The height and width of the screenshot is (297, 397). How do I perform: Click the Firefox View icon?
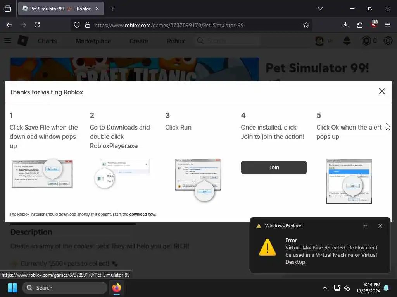[x=8, y=9]
